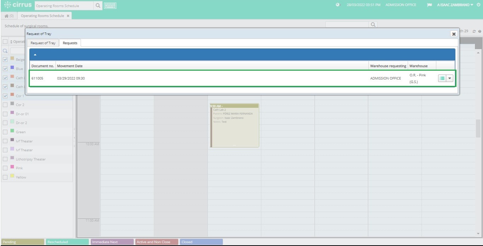Click the magnifier beside Operating Rooms Schedule field
The height and width of the screenshot is (246, 483).
point(98,6)
